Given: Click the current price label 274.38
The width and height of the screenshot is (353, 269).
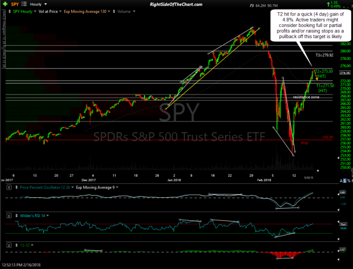Looking at the screenshot, I should click(345, 73).
